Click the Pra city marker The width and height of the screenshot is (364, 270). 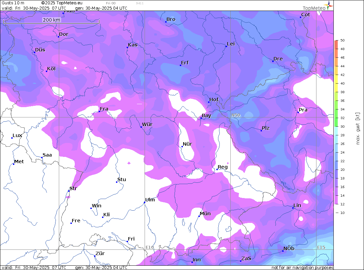[x=298, y=112]
